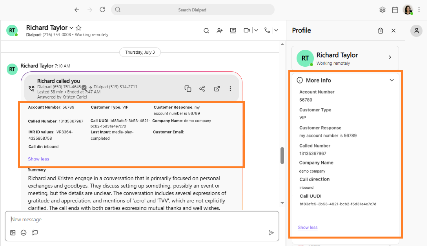
Task: Click 'Call dir: inbound' in call card
Action: (x=44, y=147)
